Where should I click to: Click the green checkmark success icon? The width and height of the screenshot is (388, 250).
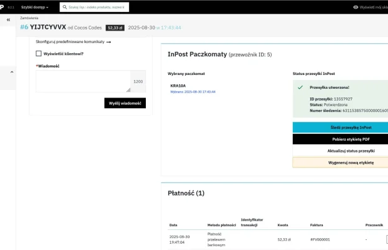pos(300,87)
